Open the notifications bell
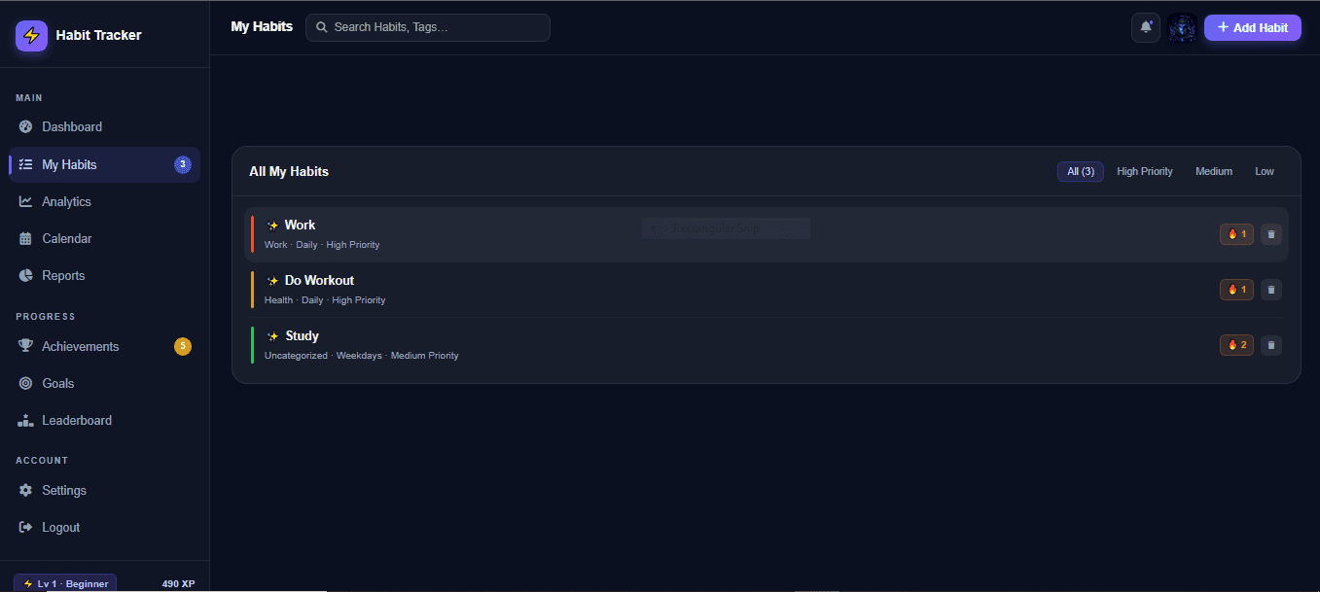 (1146, 27)
